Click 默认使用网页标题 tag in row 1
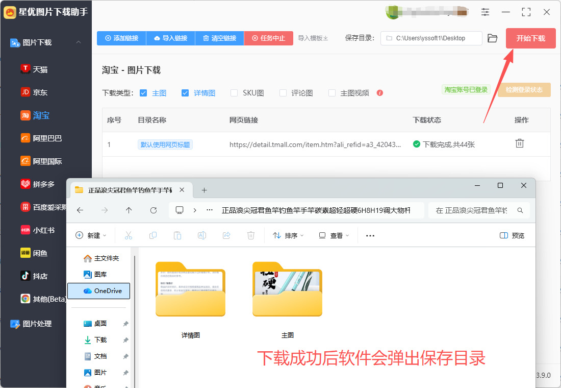The height and width of the screenshot is (388, 561). pos(165,144)
